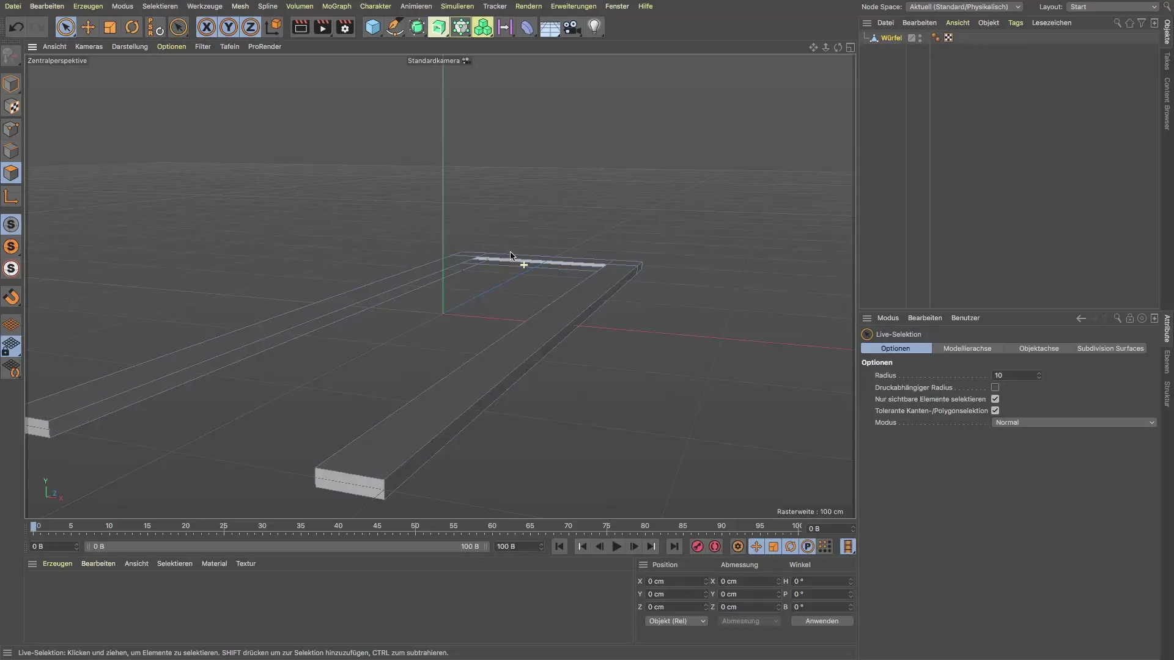This screenshot has height=660, width=1174.
Task: Switch to Objektachse tab
Action: (x=1039, y=348)
